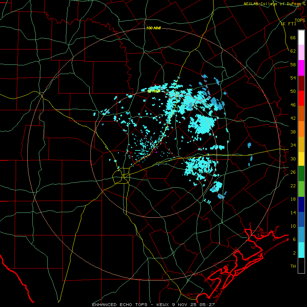Click the '42' legend value
This screenshot has width=307, height=307.
(x=293, y=118)
